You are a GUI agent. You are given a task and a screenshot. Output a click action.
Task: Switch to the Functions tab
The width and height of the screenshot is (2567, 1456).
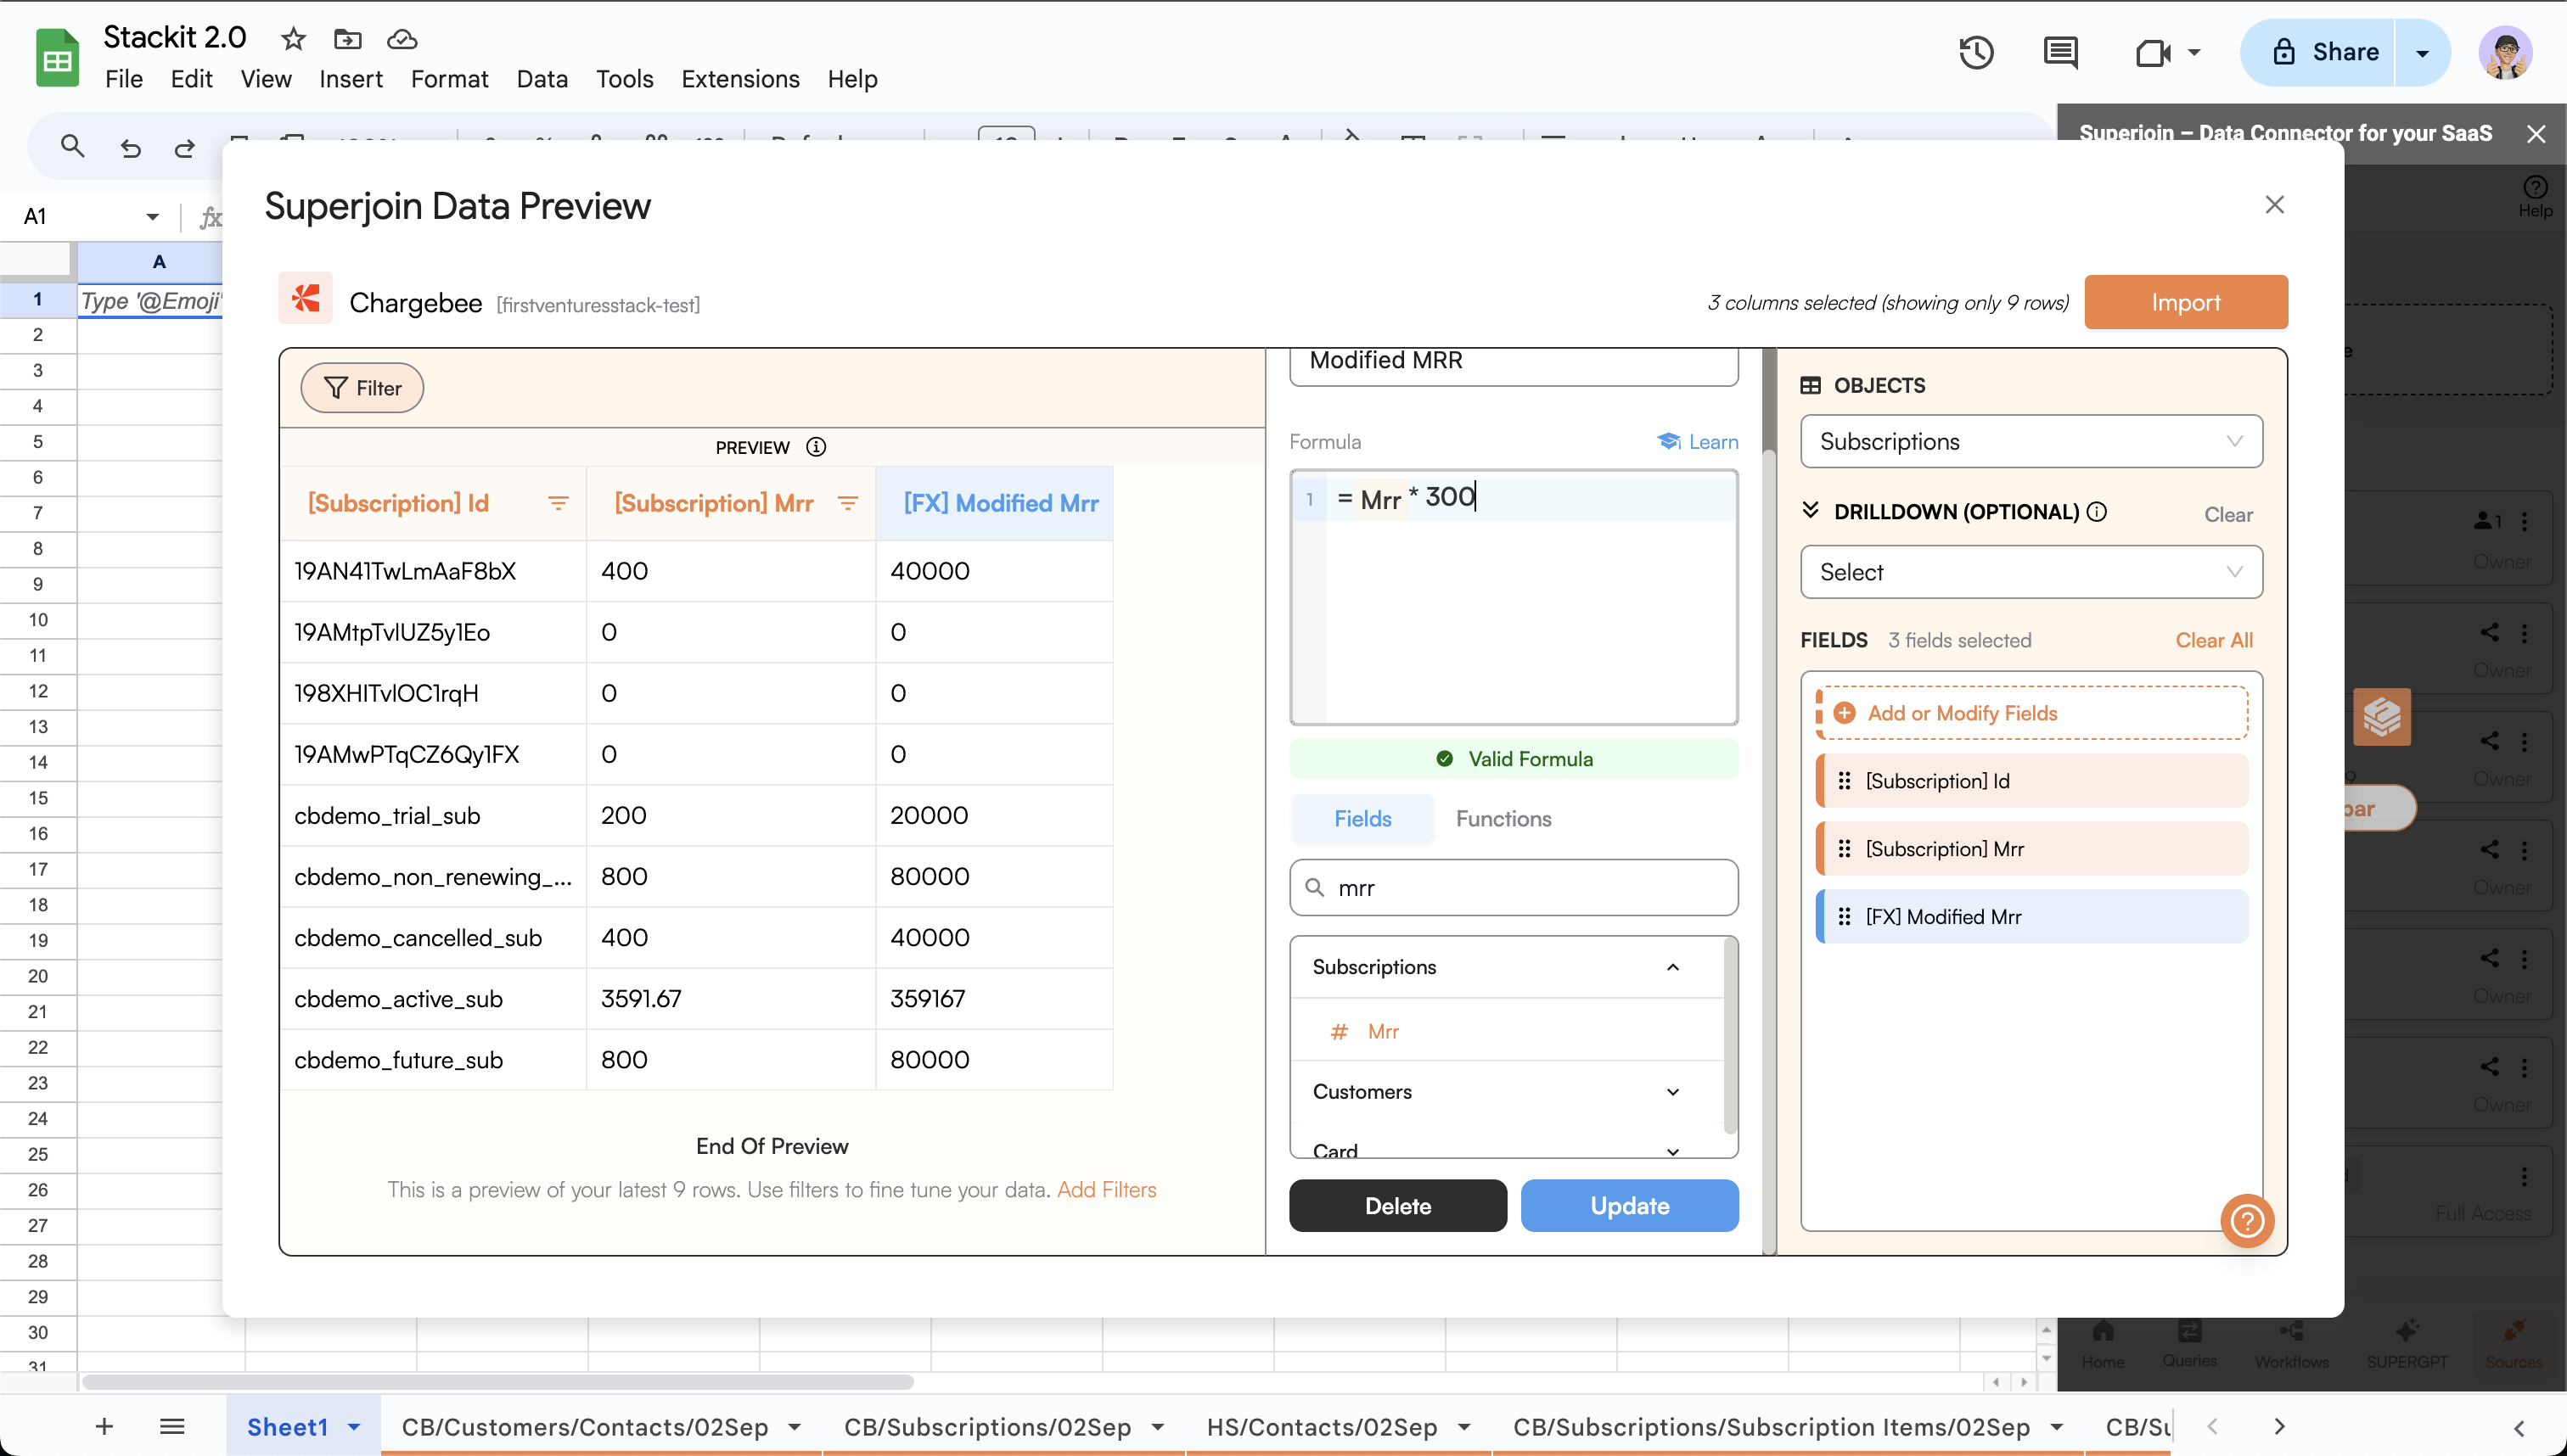[x=1503, y=818]
